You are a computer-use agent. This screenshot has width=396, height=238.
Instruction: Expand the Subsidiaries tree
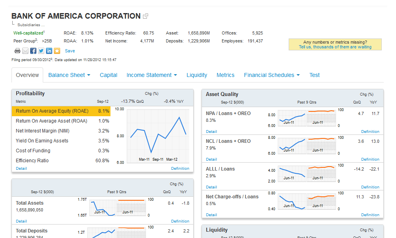point(30,25)
